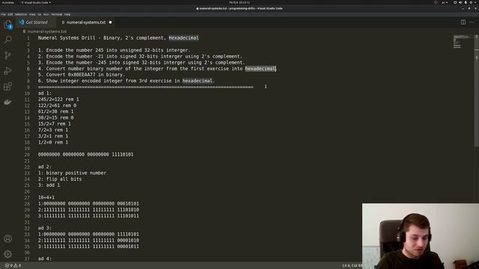
Task: Open the clock in the top bar
Action: coord(239,2)
